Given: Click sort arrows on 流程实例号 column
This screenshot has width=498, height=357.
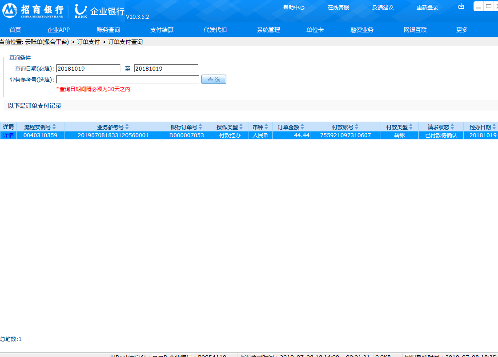Looking at the screenshot, I should click(x=54, y=127).
